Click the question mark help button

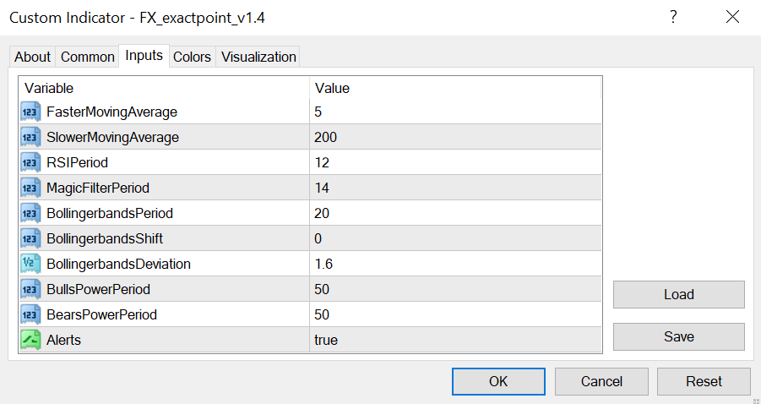pyautogui.click(x=673, y=17)
